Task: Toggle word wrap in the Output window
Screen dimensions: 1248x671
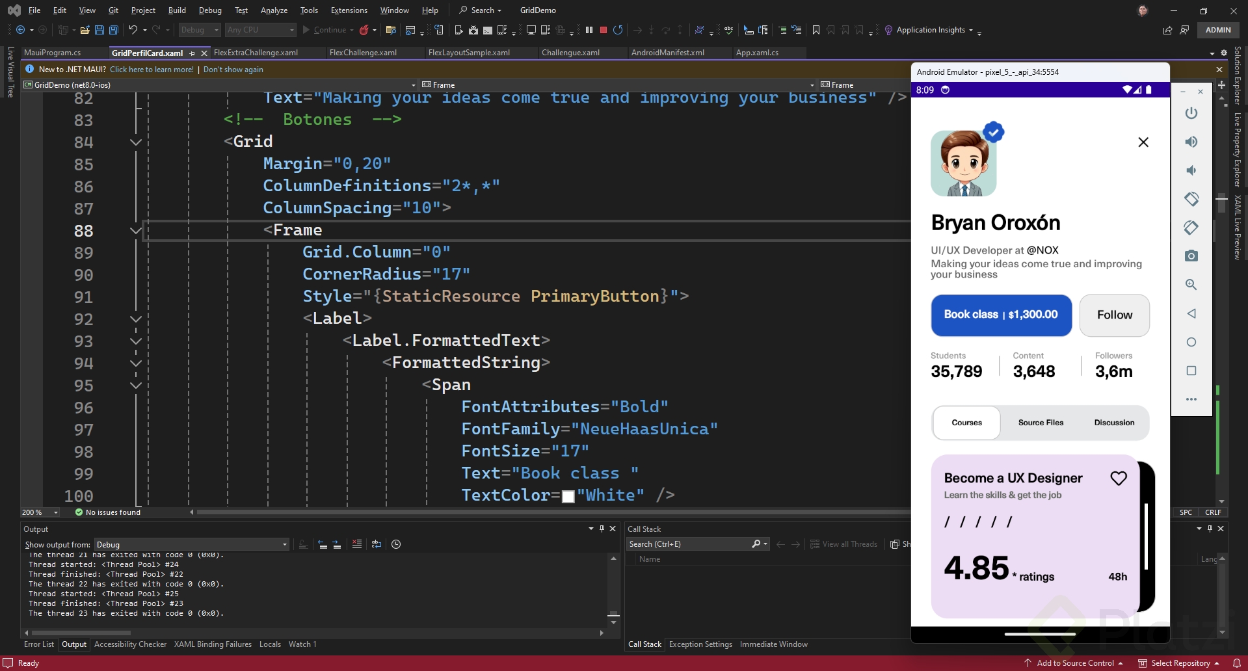Action: pos(377,544)
